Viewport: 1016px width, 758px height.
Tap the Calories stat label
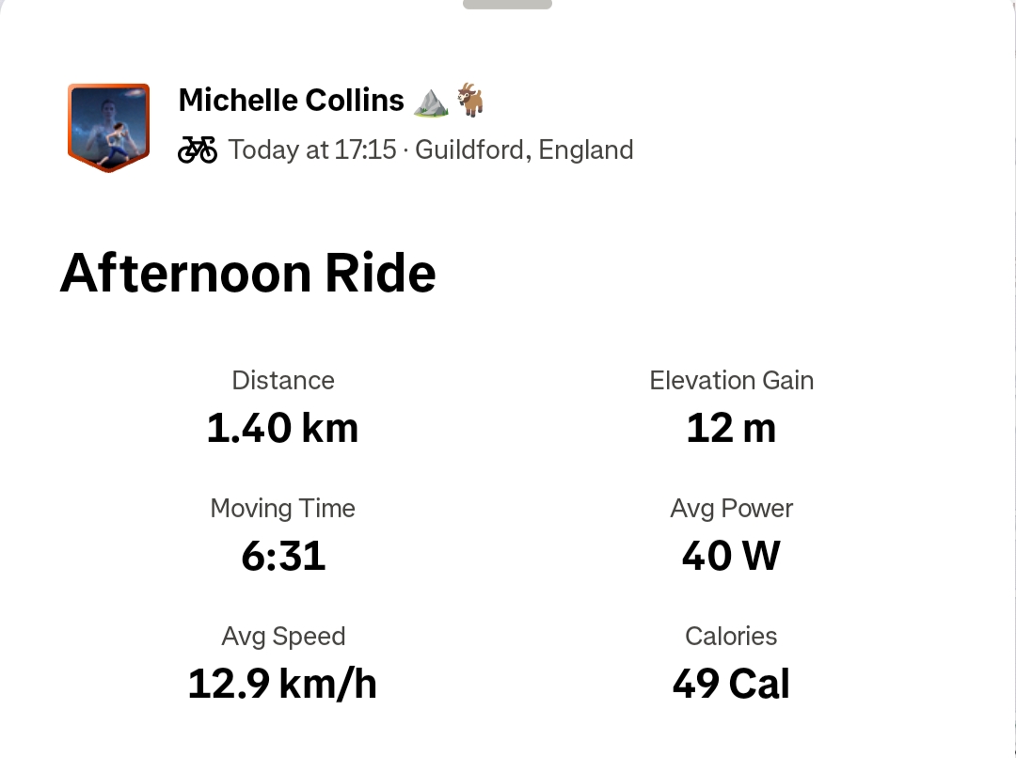tap(731, 637)
